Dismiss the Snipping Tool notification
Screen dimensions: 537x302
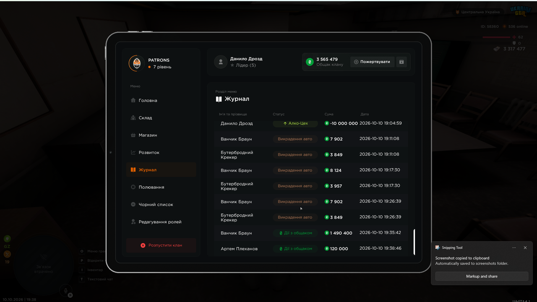525,247
